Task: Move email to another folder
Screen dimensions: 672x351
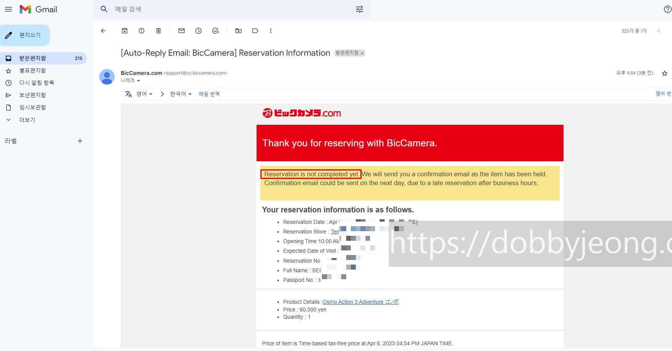Action: (238, 31)
